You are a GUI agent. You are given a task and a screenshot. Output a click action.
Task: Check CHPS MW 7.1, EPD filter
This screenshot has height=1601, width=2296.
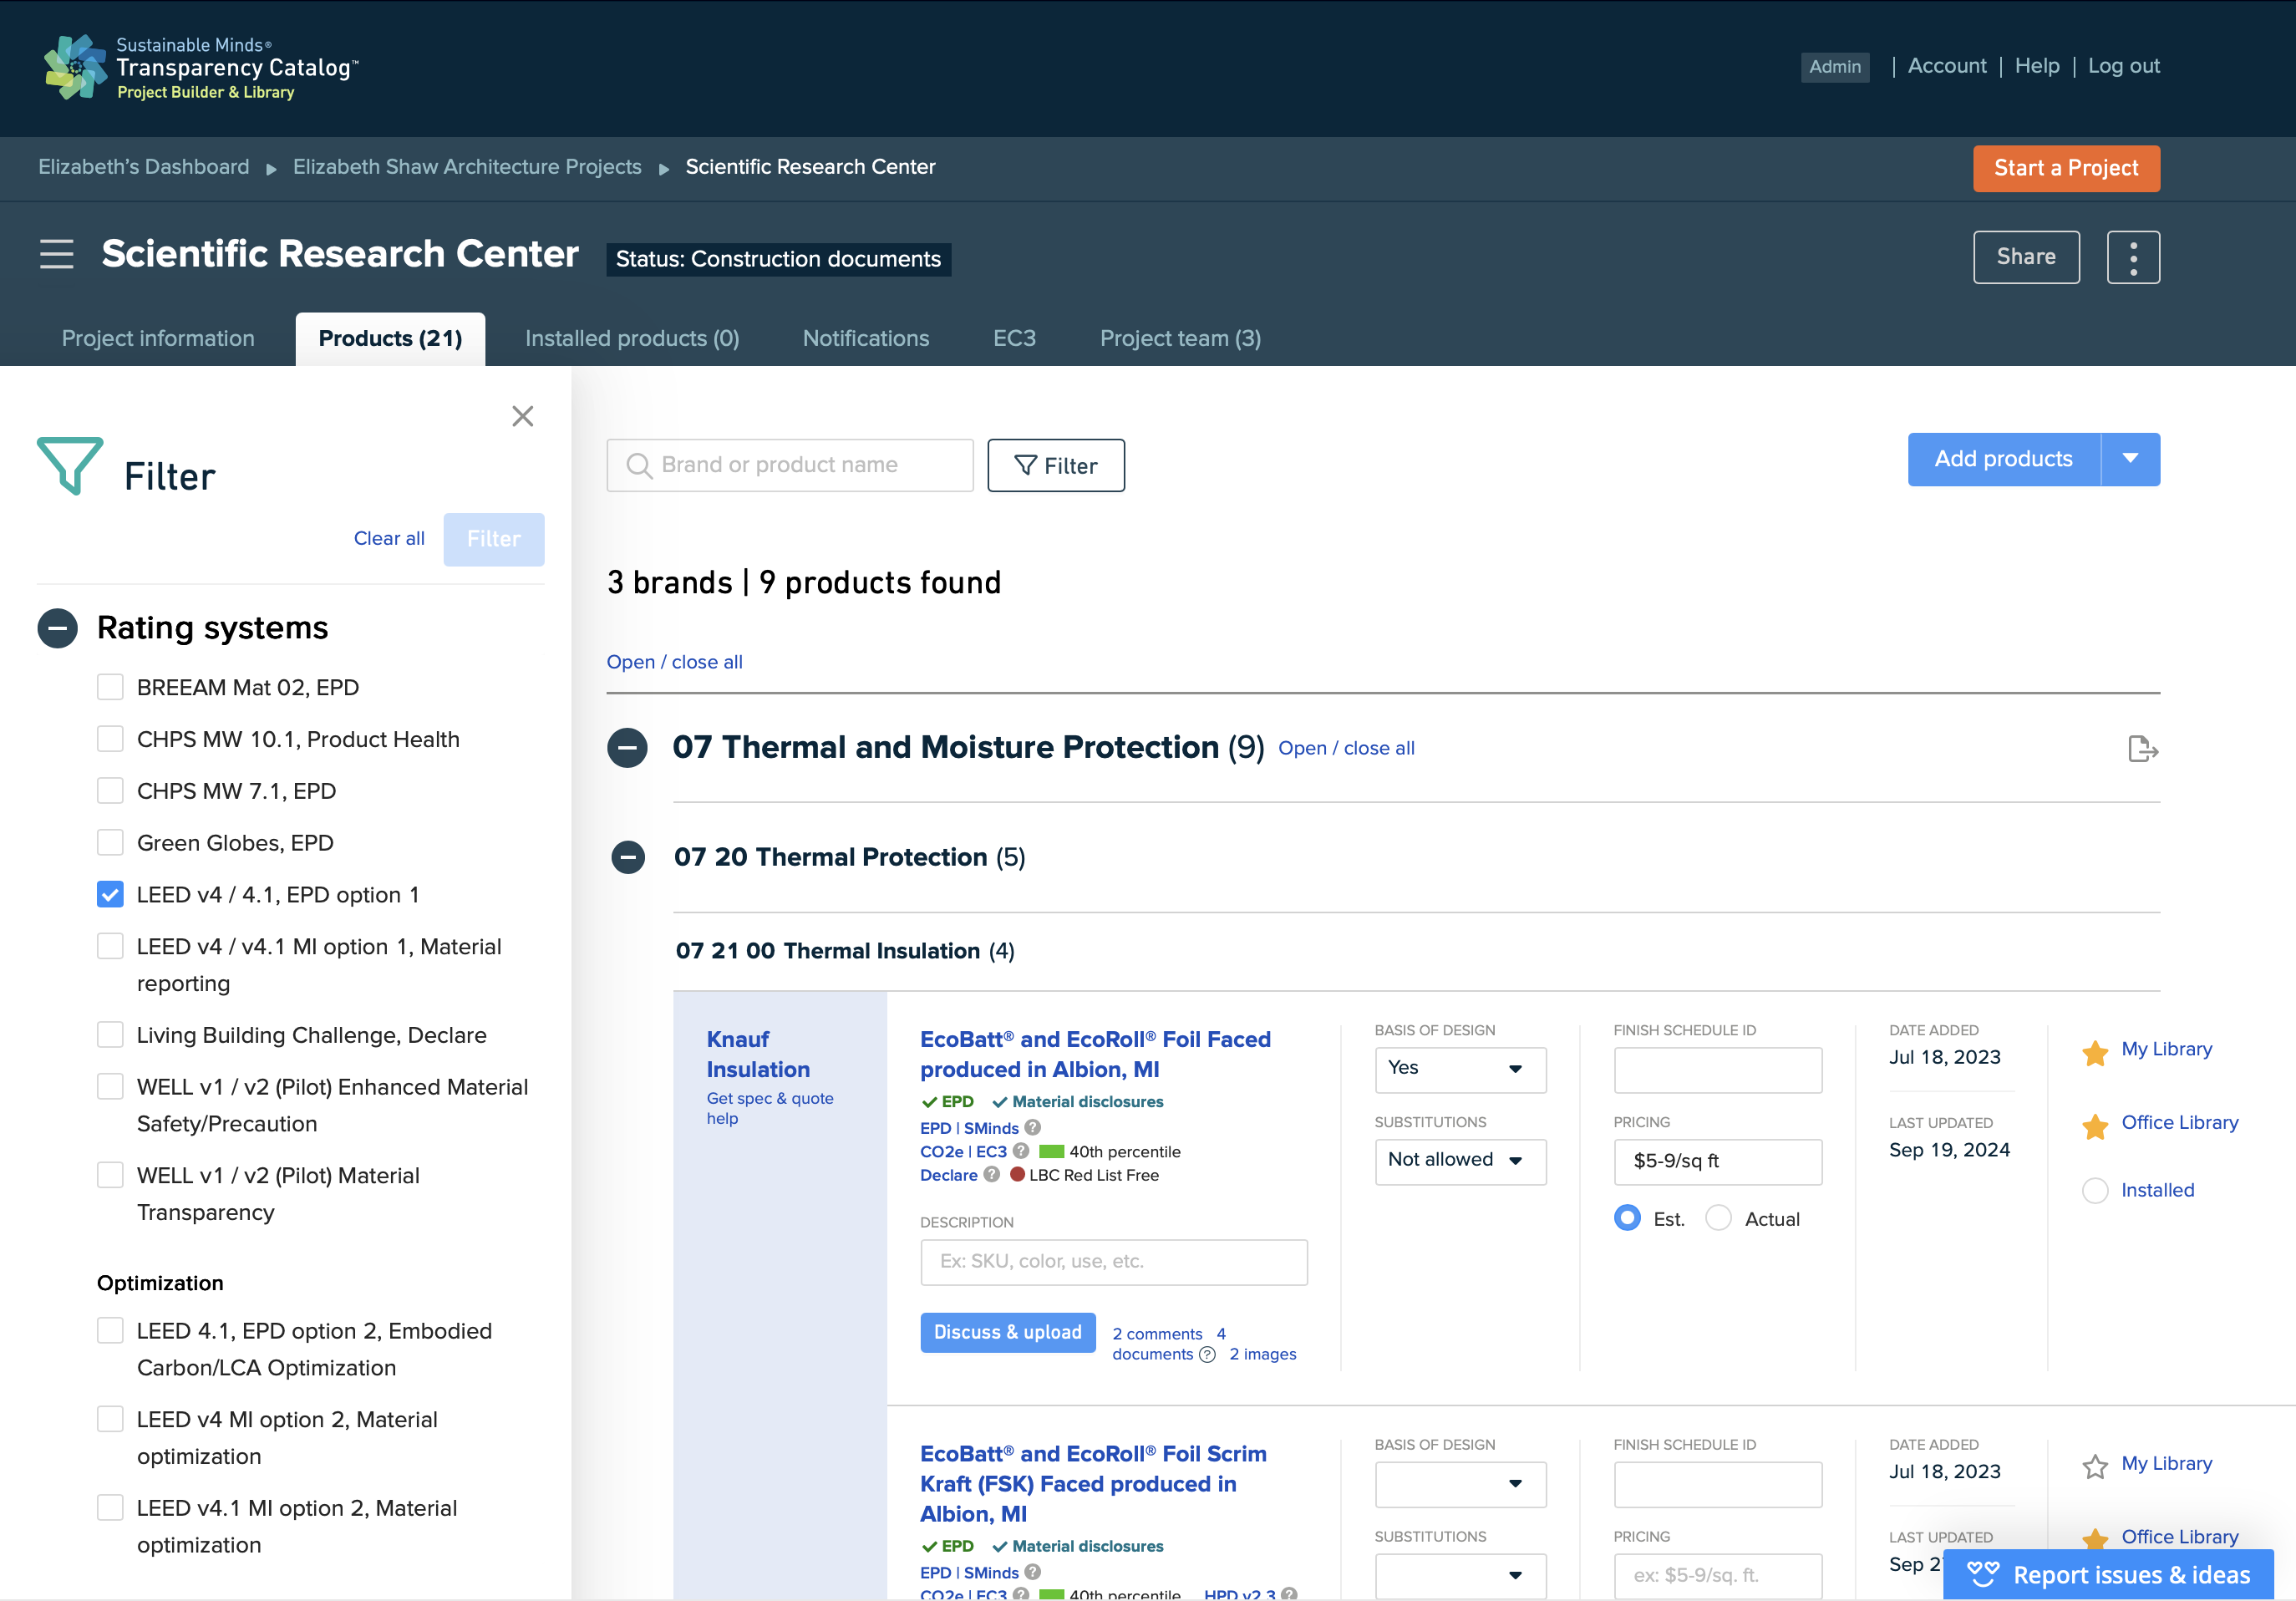coord(110,791)
